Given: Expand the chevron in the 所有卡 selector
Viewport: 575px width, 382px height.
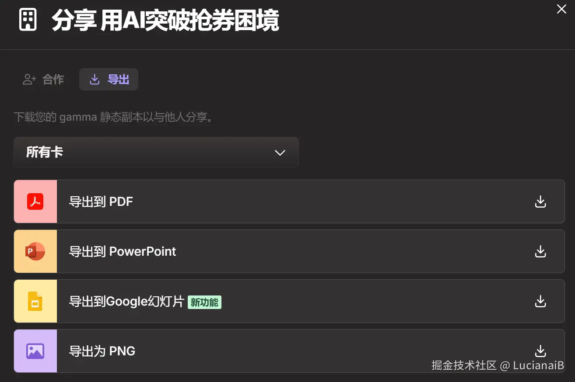Looking at the screenshot, I should (x=280, y=153).
